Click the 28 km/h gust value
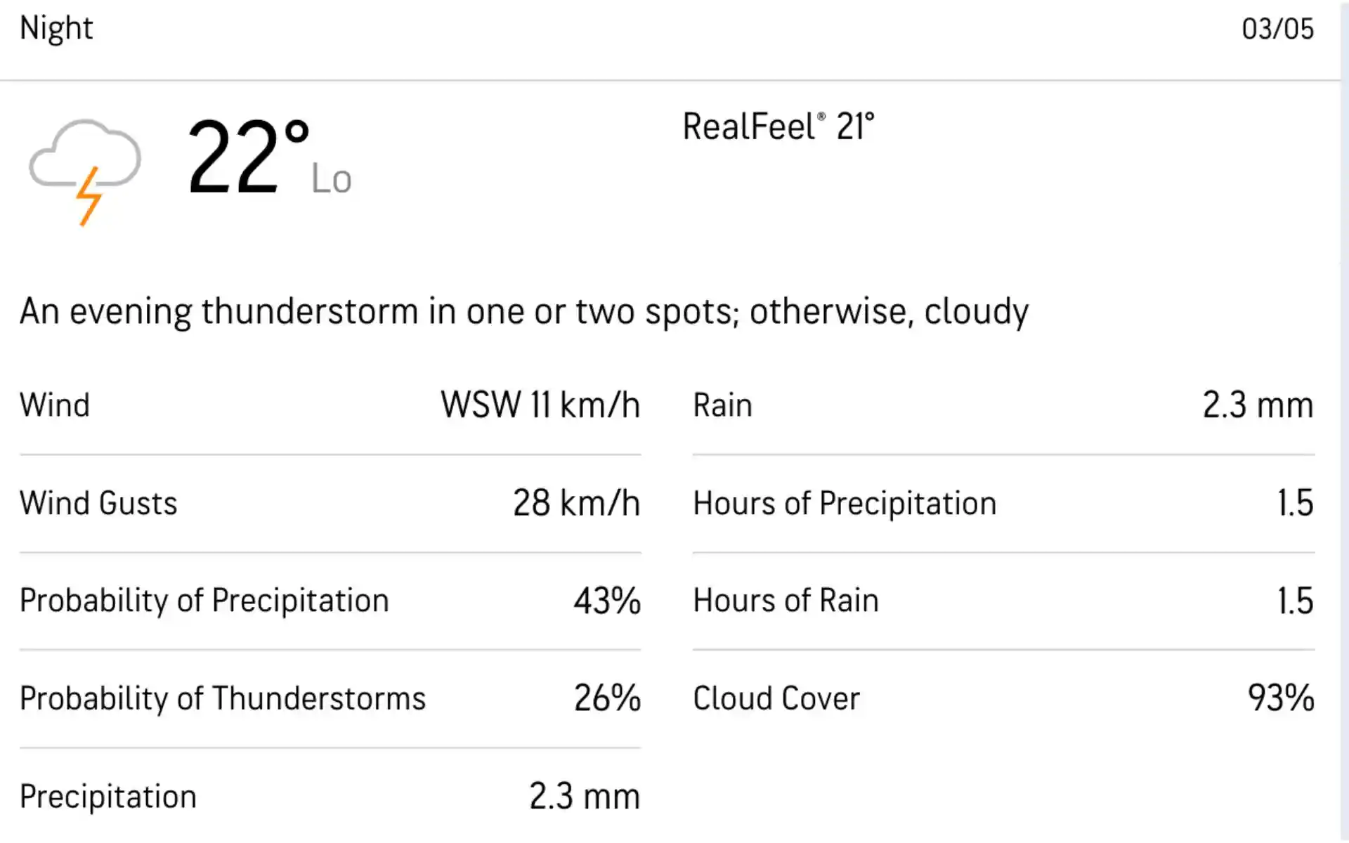 click(576, 504)
